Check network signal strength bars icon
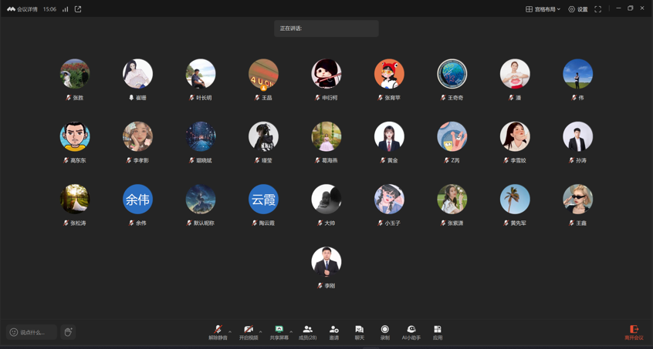653x349 pixels. pos(66,9)
